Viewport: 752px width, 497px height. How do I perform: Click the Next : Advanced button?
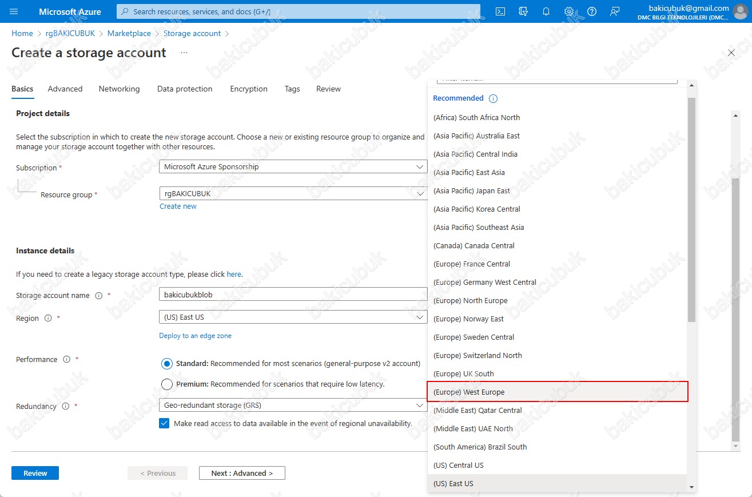(x=242, y=473)
